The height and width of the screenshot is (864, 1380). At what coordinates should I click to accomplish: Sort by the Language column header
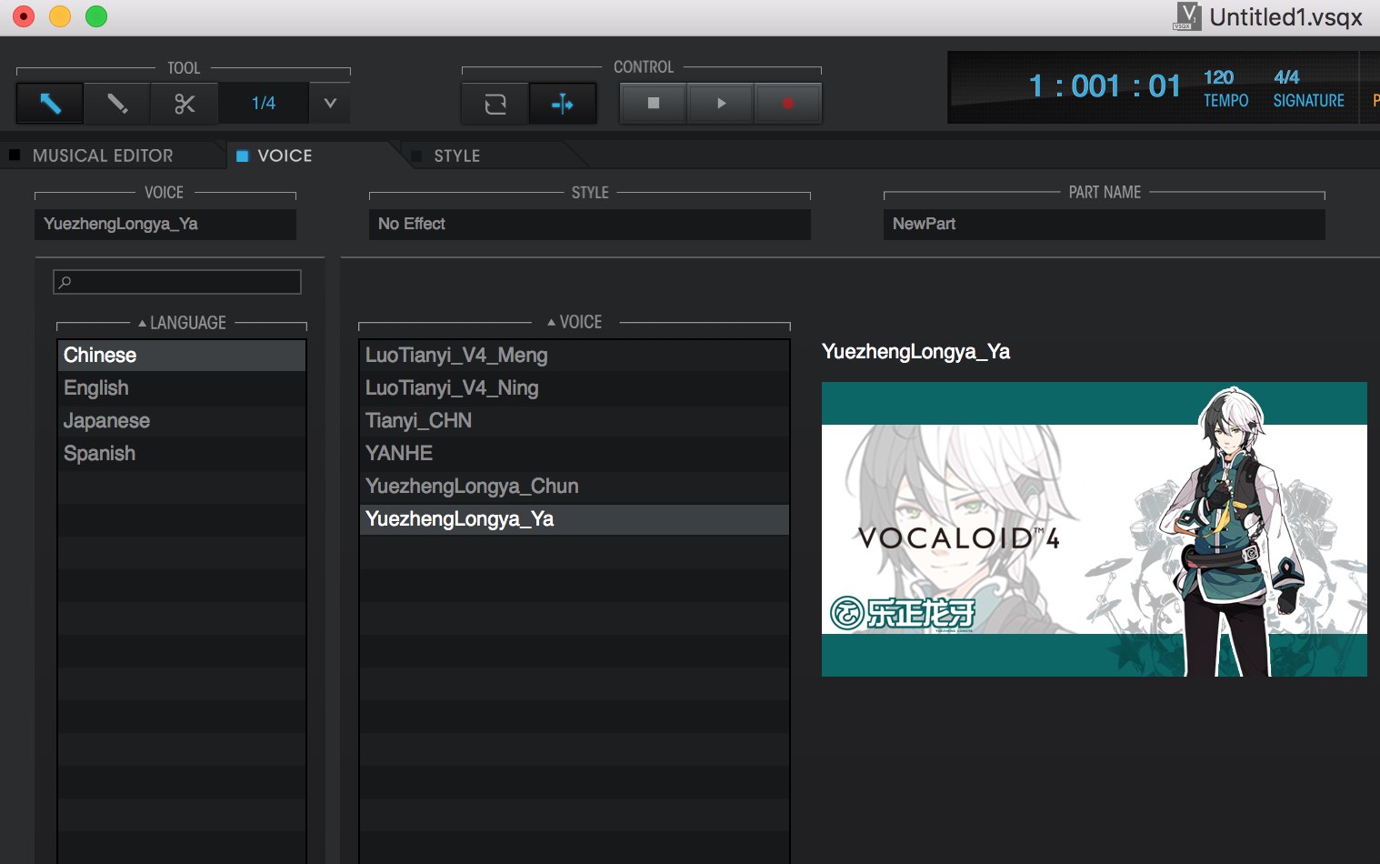coord(182,323)
